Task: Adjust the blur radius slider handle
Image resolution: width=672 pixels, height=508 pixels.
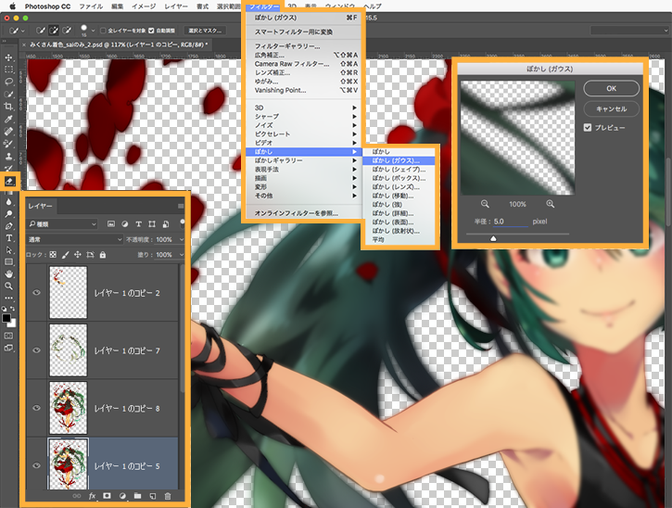Action: (493, 238)
